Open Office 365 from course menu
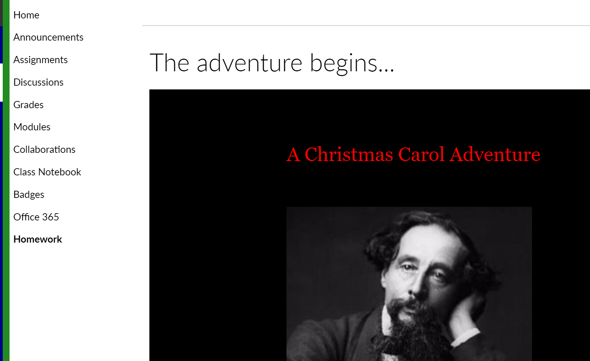This screenshot has height=361, width=590. (36, 217)
